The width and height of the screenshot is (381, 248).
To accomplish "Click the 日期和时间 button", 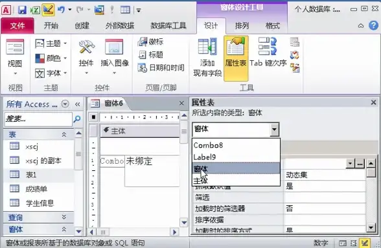I will click(x=161, y=68).
